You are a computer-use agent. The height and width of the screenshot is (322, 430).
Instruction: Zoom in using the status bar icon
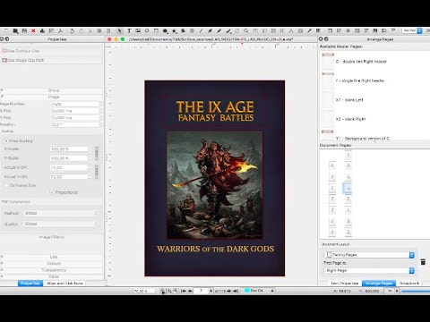[x=176, y=291]
